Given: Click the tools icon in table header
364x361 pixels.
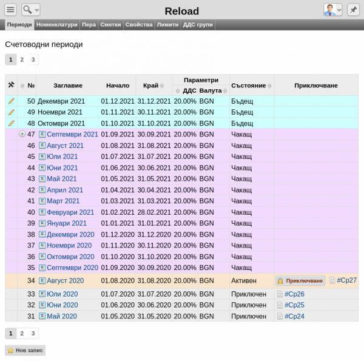Looking at the screenshot, I should point(11,85).
